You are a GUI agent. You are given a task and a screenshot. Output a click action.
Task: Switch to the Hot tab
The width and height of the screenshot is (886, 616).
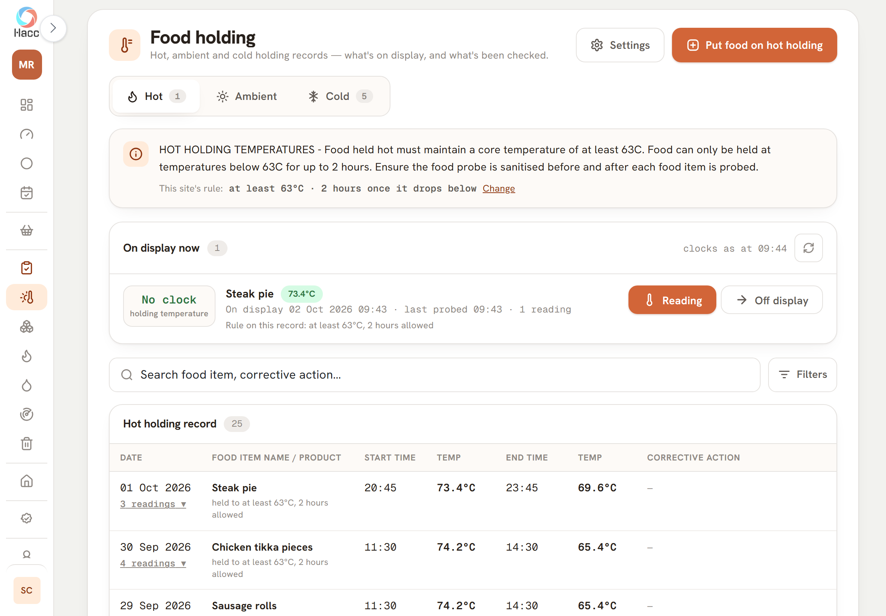click(156, 96)
